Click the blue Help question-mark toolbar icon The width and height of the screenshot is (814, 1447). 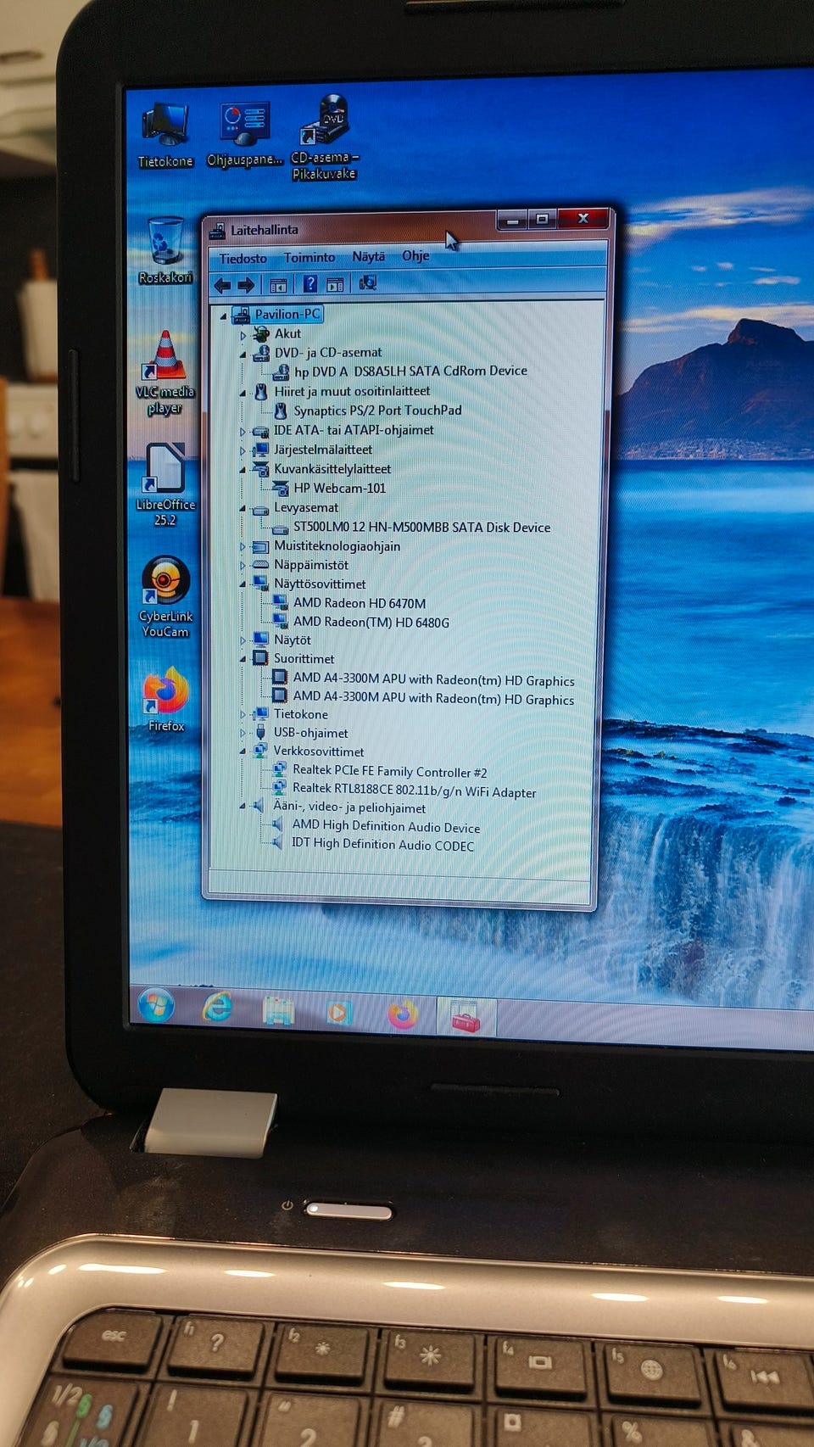point(310,284)
